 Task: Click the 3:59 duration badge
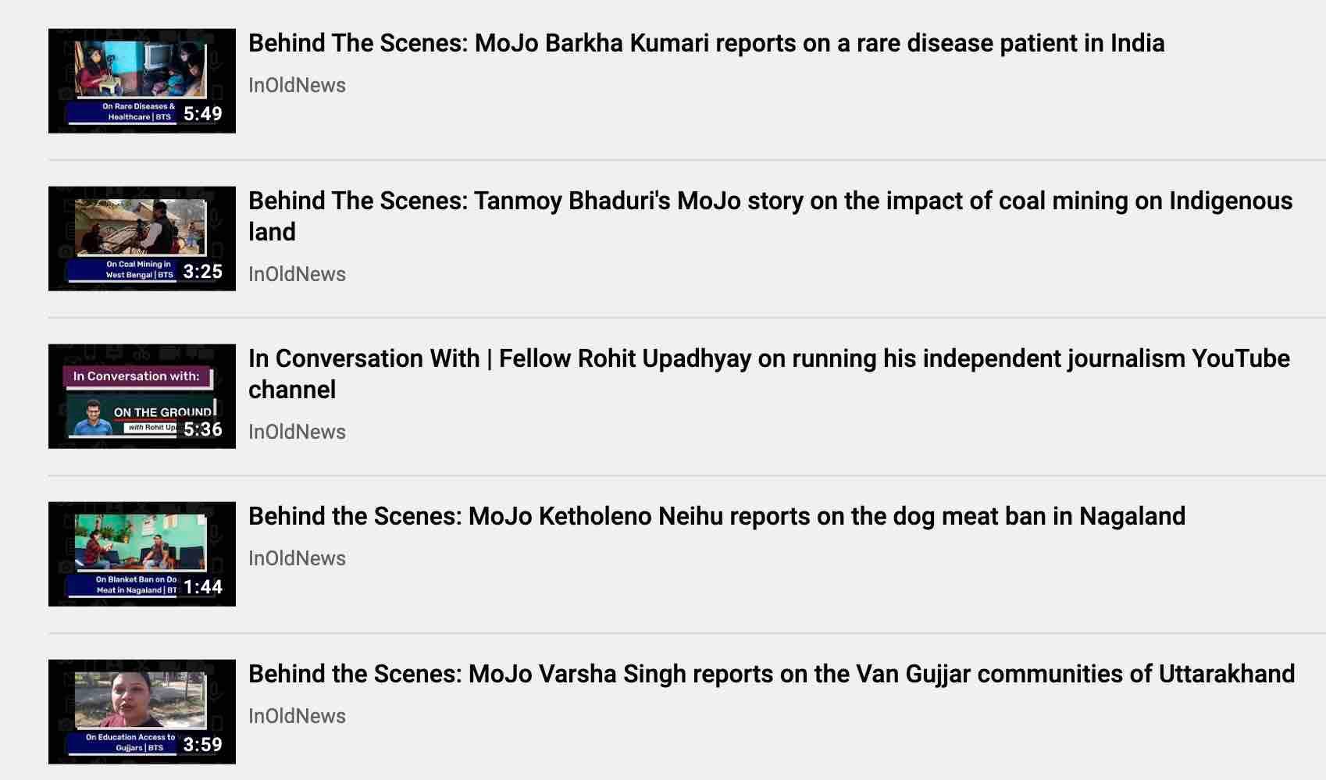pos(203,745)
